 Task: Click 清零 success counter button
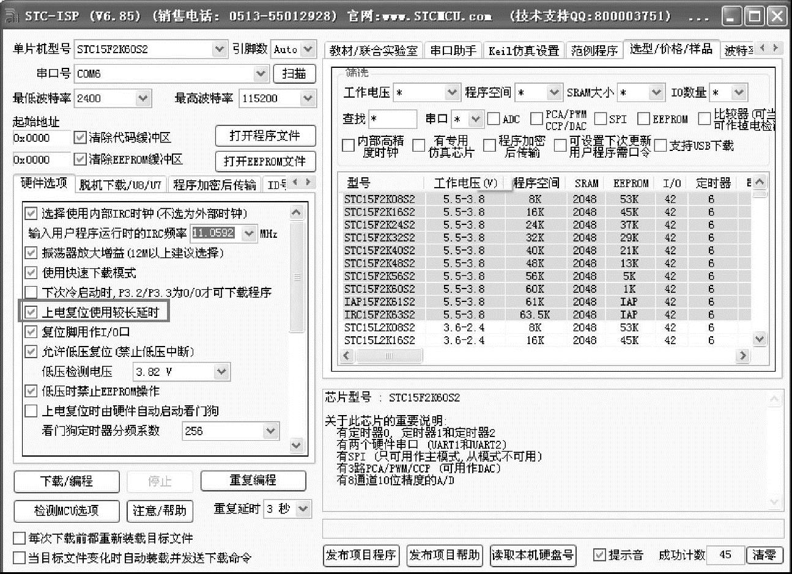(x=764, y=555)
